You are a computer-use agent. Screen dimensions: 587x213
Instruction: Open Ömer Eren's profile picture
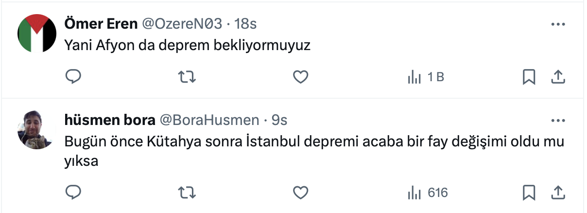click(x=37, y=33)
